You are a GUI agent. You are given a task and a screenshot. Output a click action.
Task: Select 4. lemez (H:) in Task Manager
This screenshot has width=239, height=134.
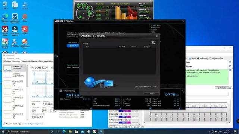14,116
